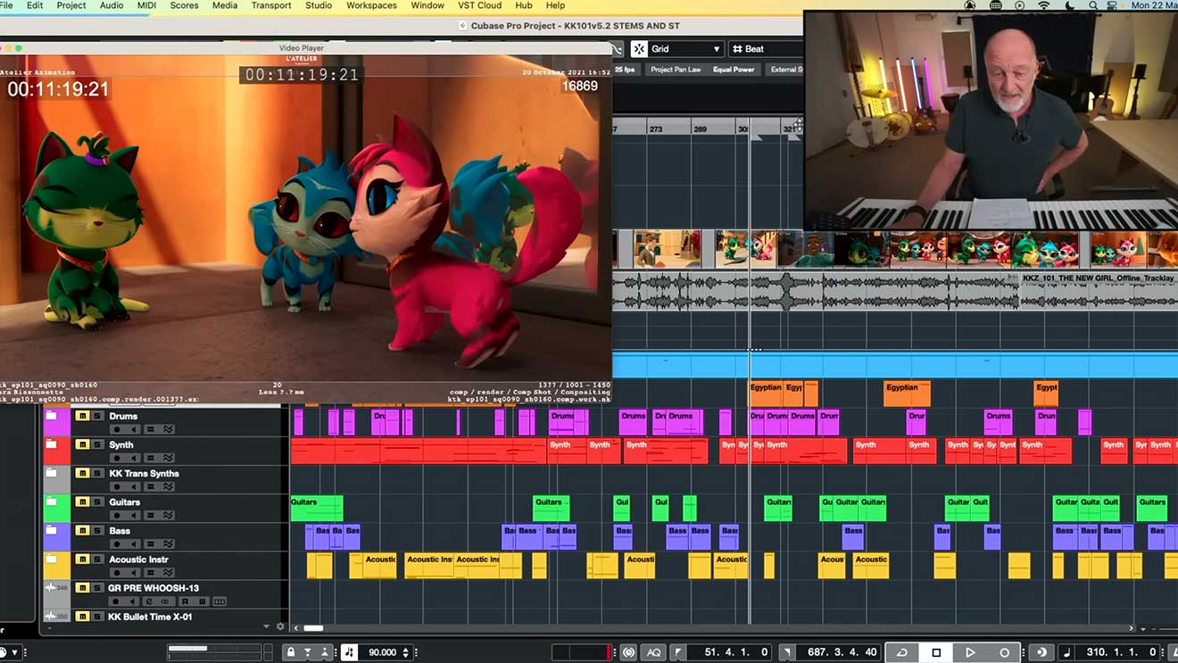1178x663 pixels.
Task: Expand the Synth folder icon
Action: (52, 444)
